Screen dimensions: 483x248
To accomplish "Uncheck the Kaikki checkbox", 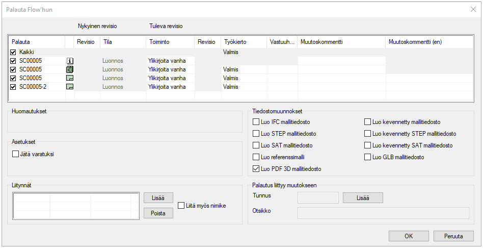I will pyautogui.click(x=13, y=52).
